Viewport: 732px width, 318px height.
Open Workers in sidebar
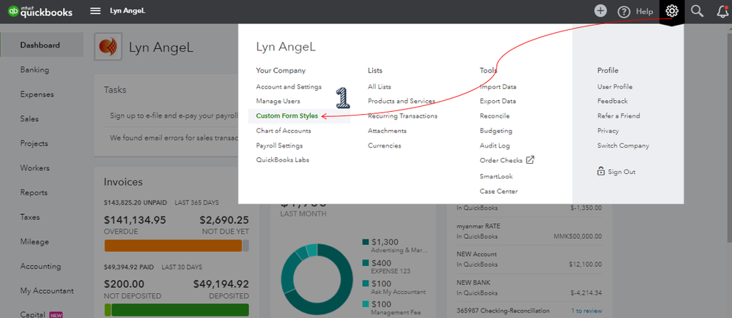click(34, 168)
